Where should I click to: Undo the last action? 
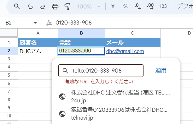(30, 7)
